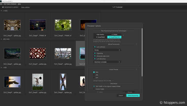Disable the Vignetting correction

(95, 53)
